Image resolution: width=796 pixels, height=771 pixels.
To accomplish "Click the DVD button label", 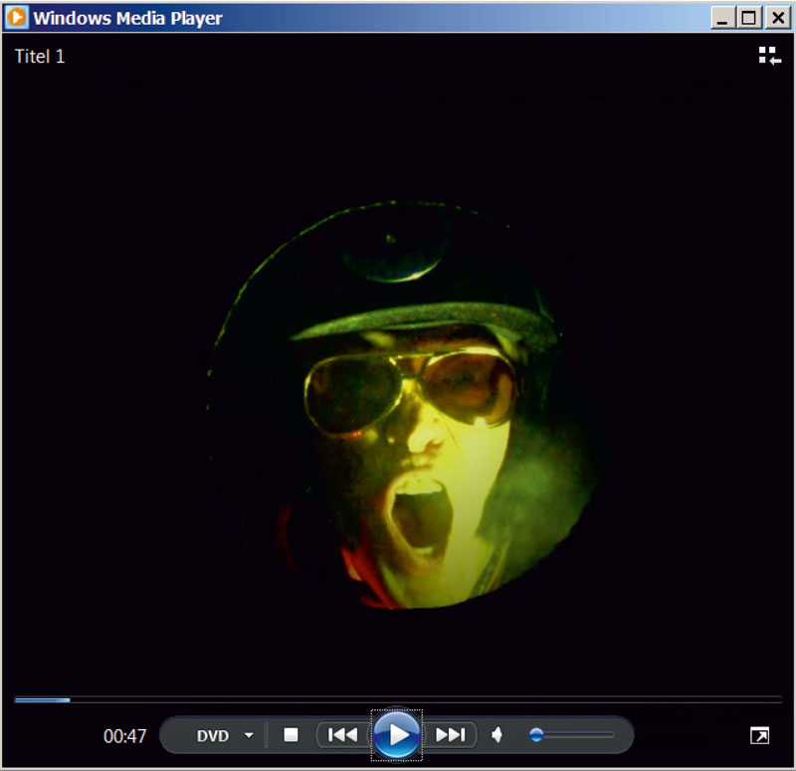I will tap(213, 735).
